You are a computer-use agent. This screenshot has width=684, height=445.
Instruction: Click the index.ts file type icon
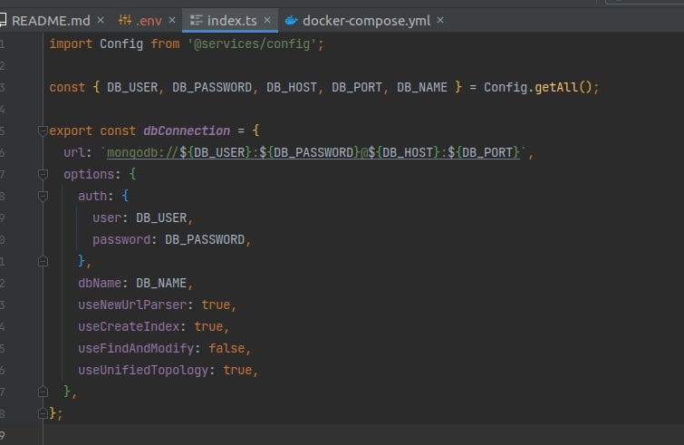coord(197,20)
